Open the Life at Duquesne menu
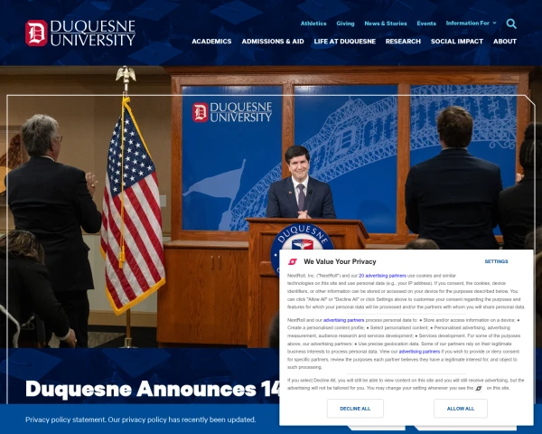Screen dimensions: 542x434 pos(345,42)
